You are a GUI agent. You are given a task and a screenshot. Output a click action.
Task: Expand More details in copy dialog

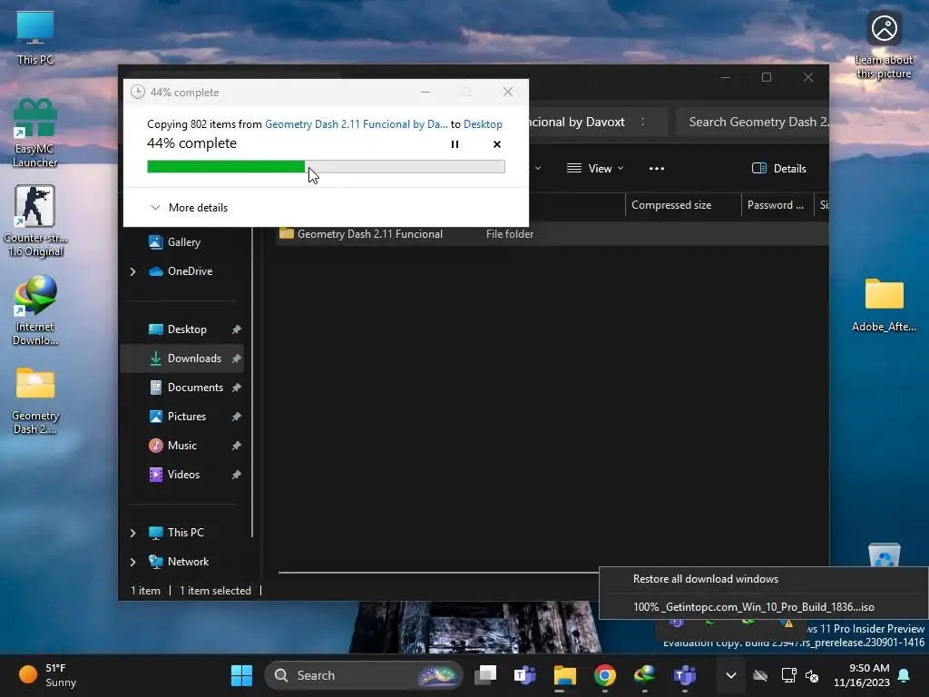[x=189, y=208]
